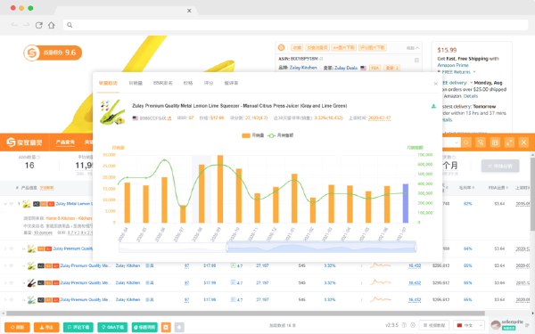Open the Zulay Kitchen brand link
This screenshot has height=334, width=535.
pos(303,68)
